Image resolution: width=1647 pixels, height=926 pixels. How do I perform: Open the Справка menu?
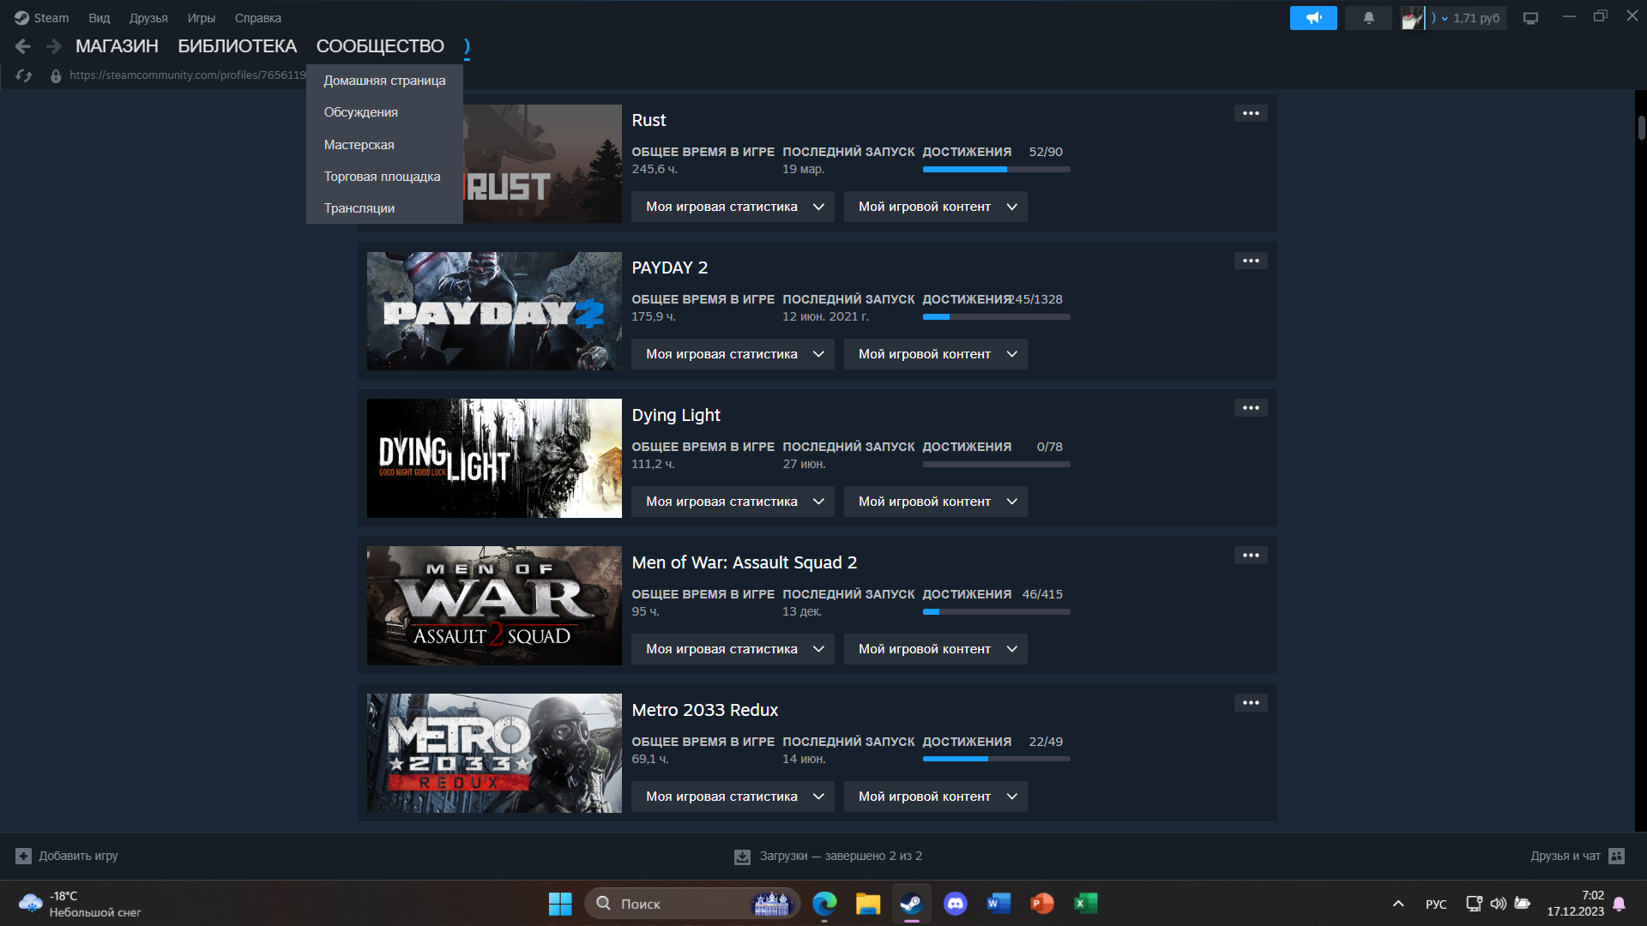click(258, 18)
